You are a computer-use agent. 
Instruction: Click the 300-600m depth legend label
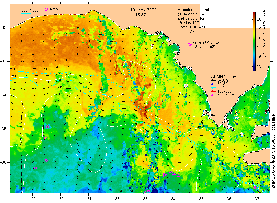226,95
